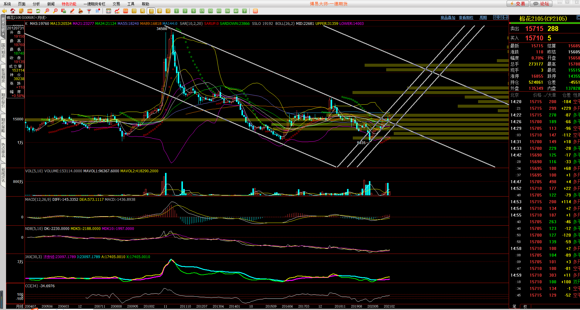Click the chart previous left-arrow icon
The width and height of the screenshot is (580, 310).
[496, 17]
